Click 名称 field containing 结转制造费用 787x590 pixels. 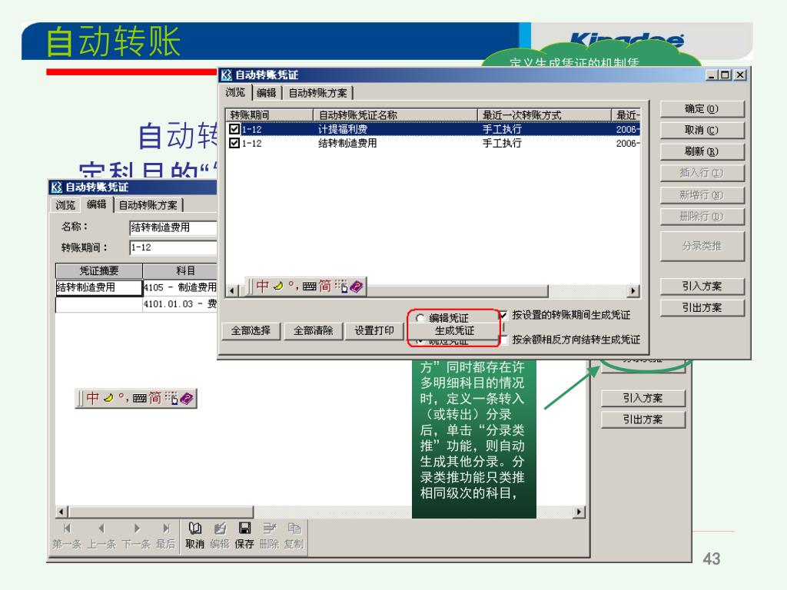[x=173, y=227]
